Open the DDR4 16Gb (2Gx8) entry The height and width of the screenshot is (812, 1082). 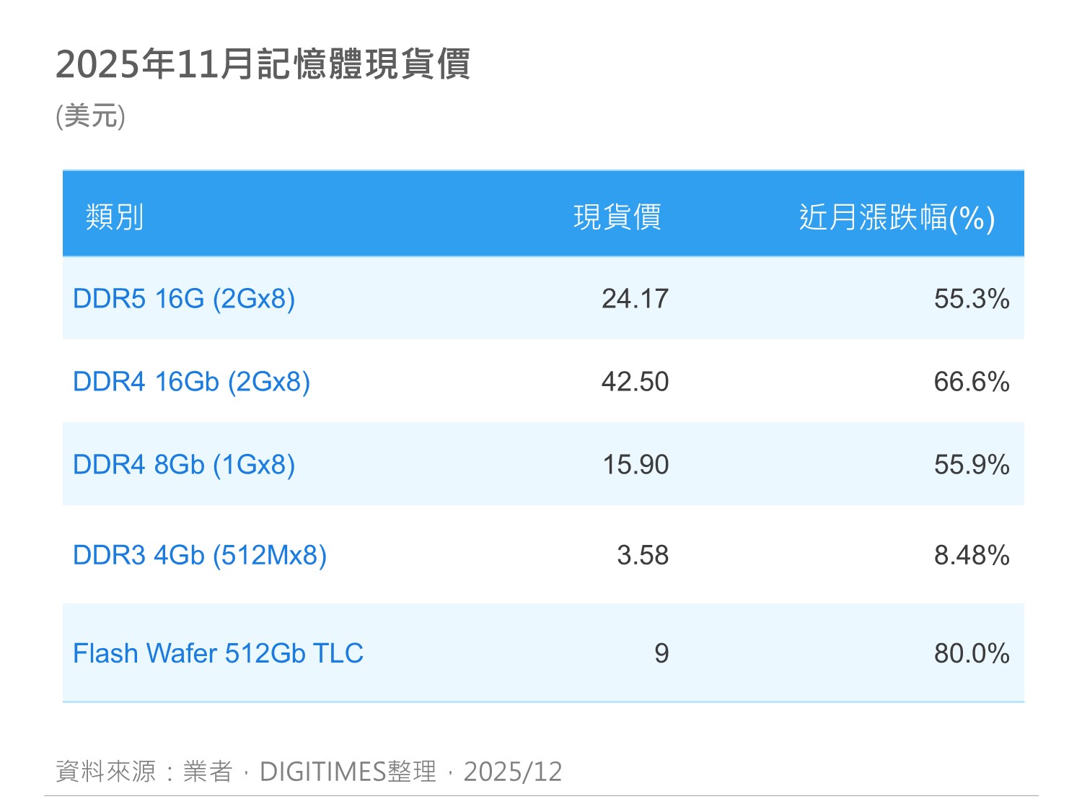coord(191,382)
